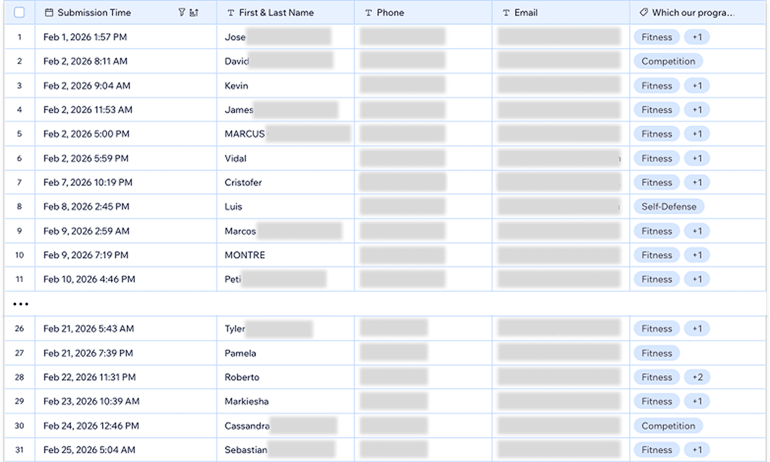Viewport: 770px width, 462px height.
Task: Expand the +1 badge in Kevin's row
Action: pos(697,86)
